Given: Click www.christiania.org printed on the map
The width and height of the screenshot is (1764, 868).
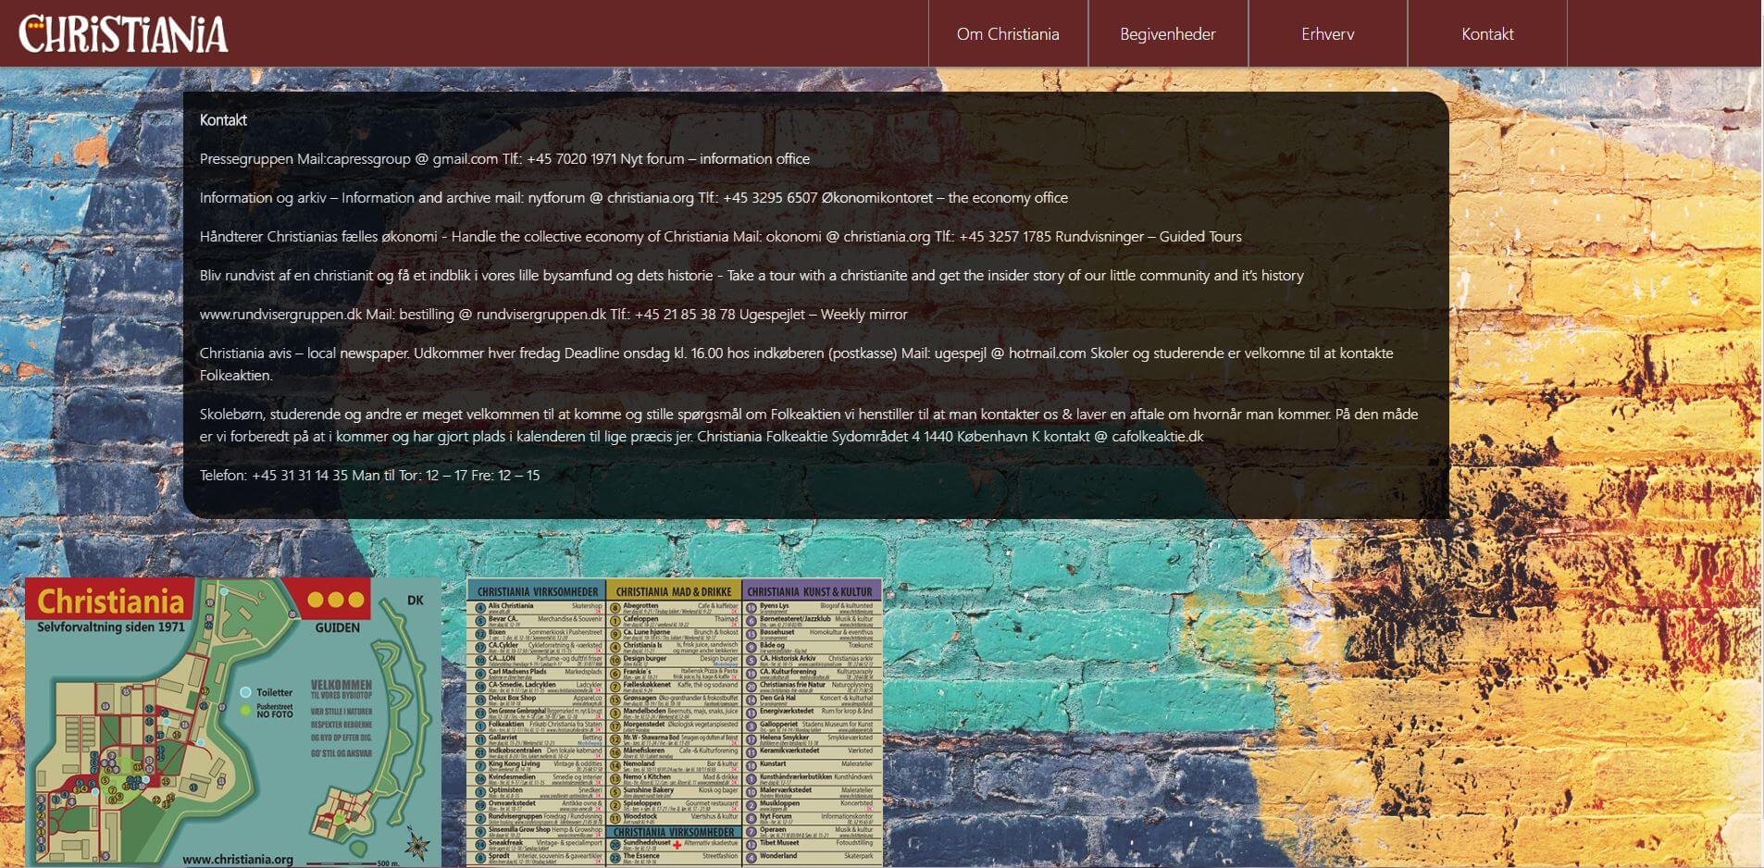Looking at the screenshot, I should pyautogui.click(x=238, y=859).
